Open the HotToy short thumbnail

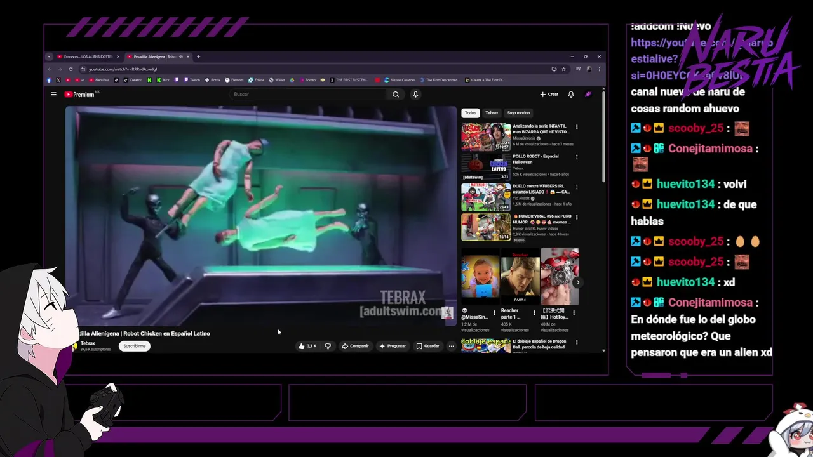click(x=560, y=277)
